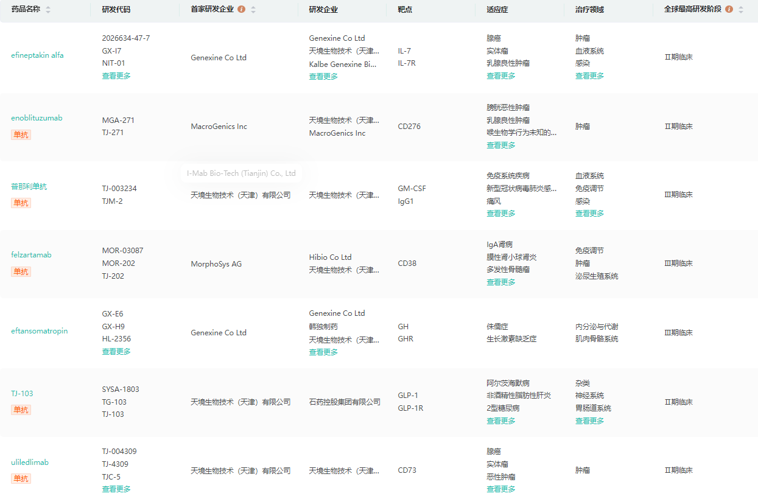This screenshot has width=758, height=499.
Task: Click IgA肾病 indication
Action: 499,245
